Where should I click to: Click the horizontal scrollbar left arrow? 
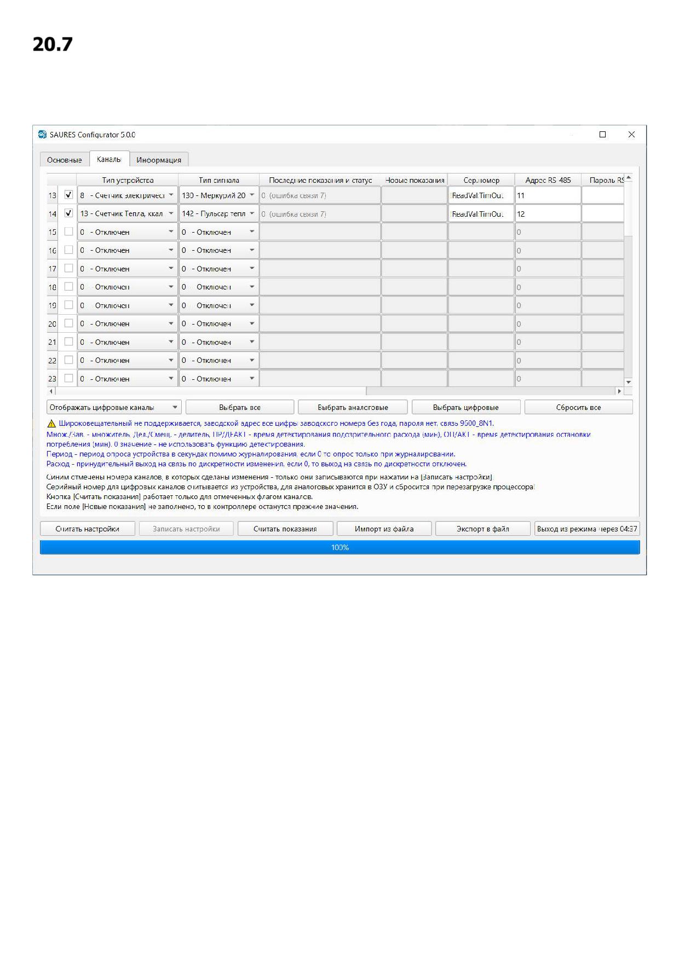click(51, 391)
